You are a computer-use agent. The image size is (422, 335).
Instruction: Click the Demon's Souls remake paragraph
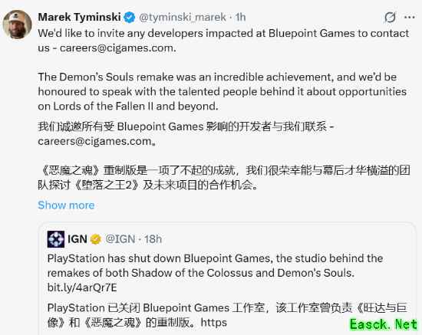[x=223, y=92]
